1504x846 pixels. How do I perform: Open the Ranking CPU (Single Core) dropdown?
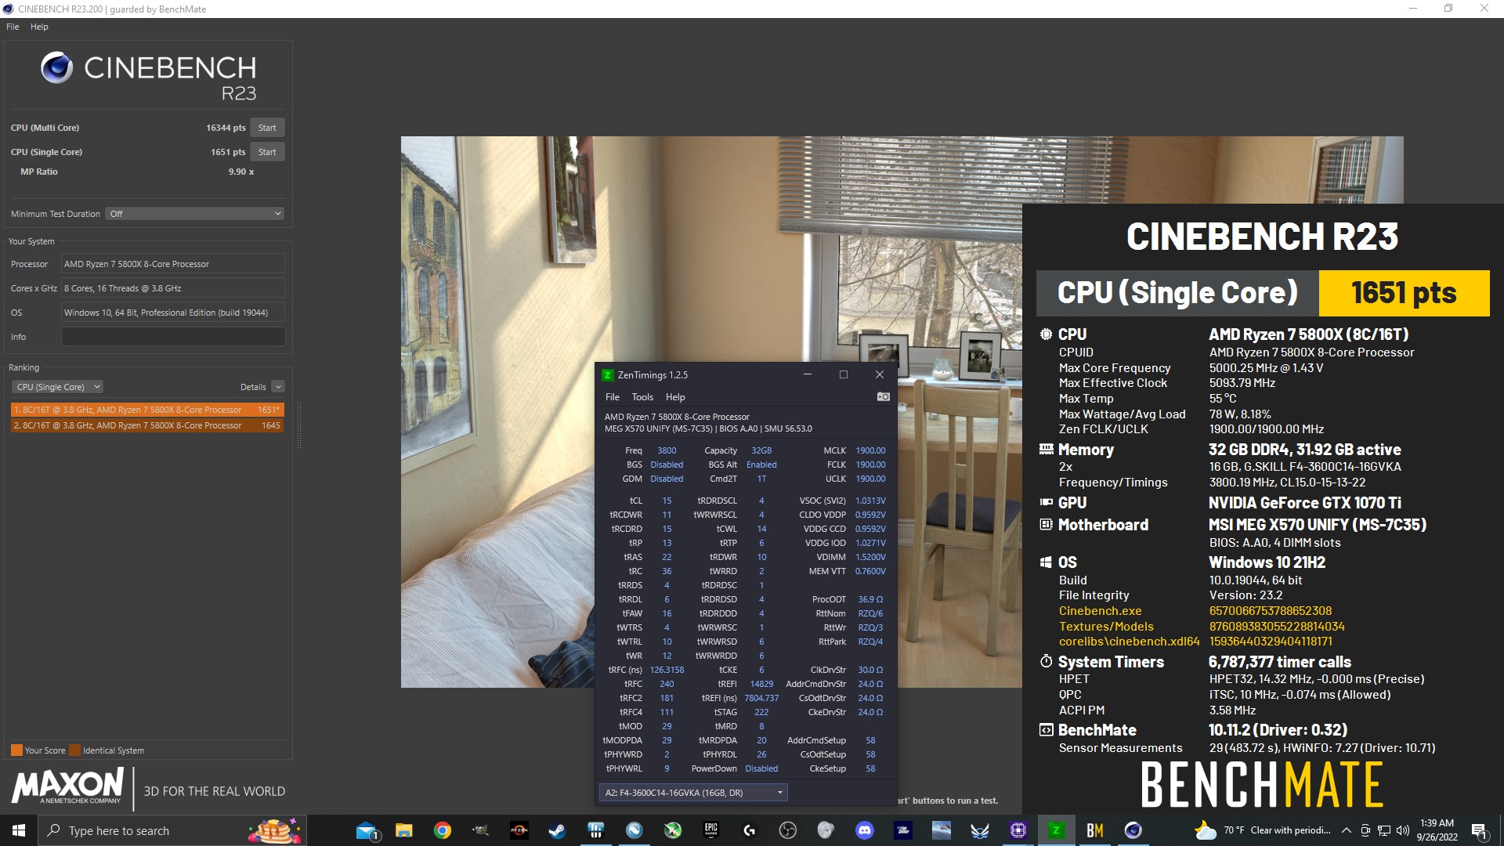56,386
